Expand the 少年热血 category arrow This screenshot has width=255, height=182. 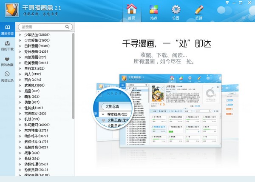[20, 35]
